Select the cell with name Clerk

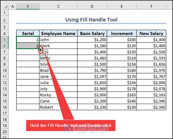point(58,46)
